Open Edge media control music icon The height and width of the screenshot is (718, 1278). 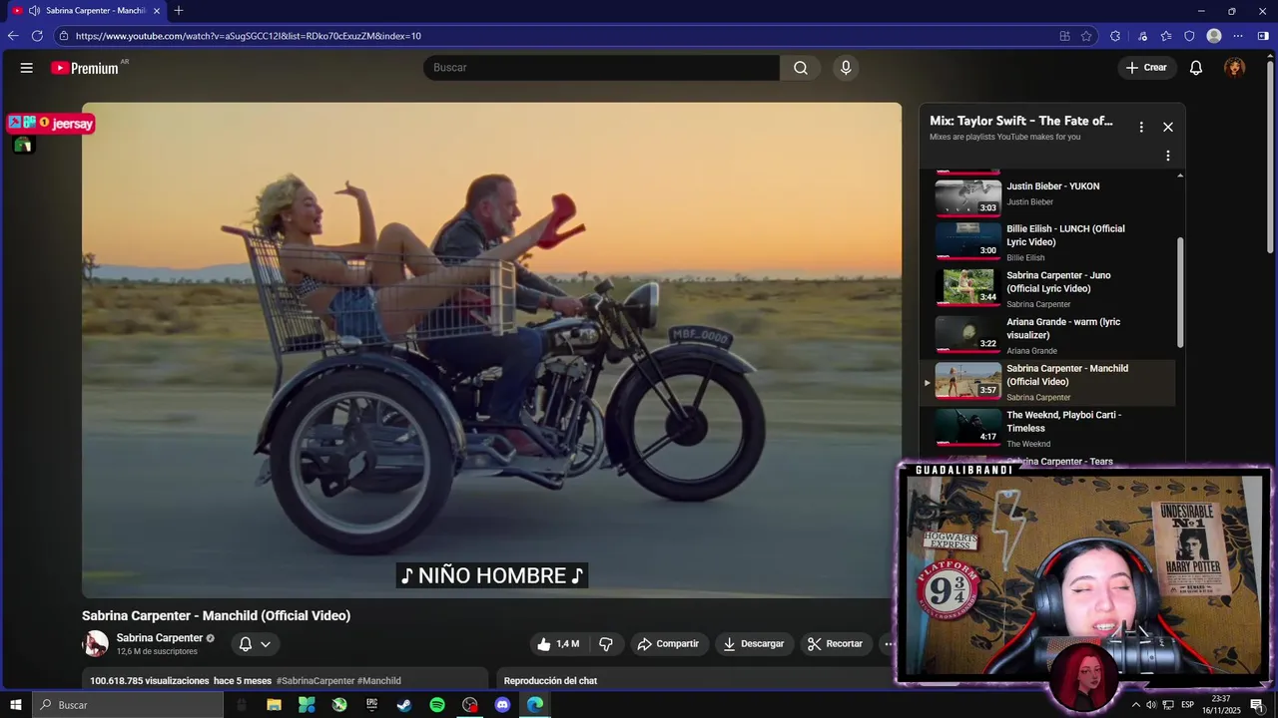(x=1142, y=36)
